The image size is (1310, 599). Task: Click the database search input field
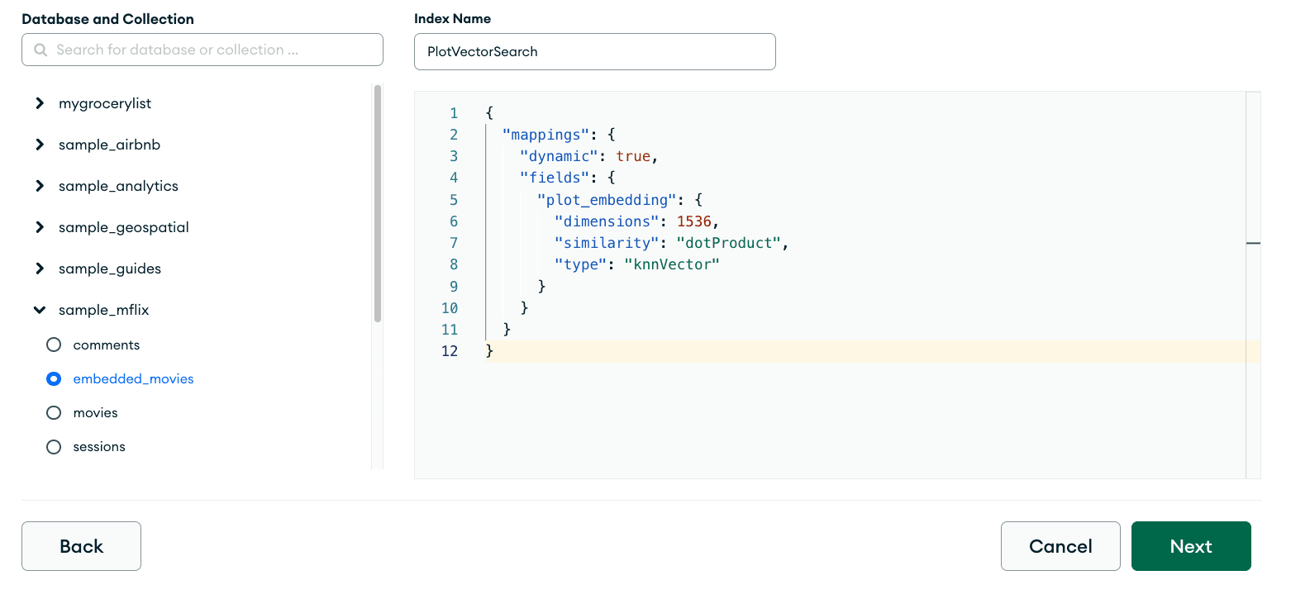[x=215, y=50]
